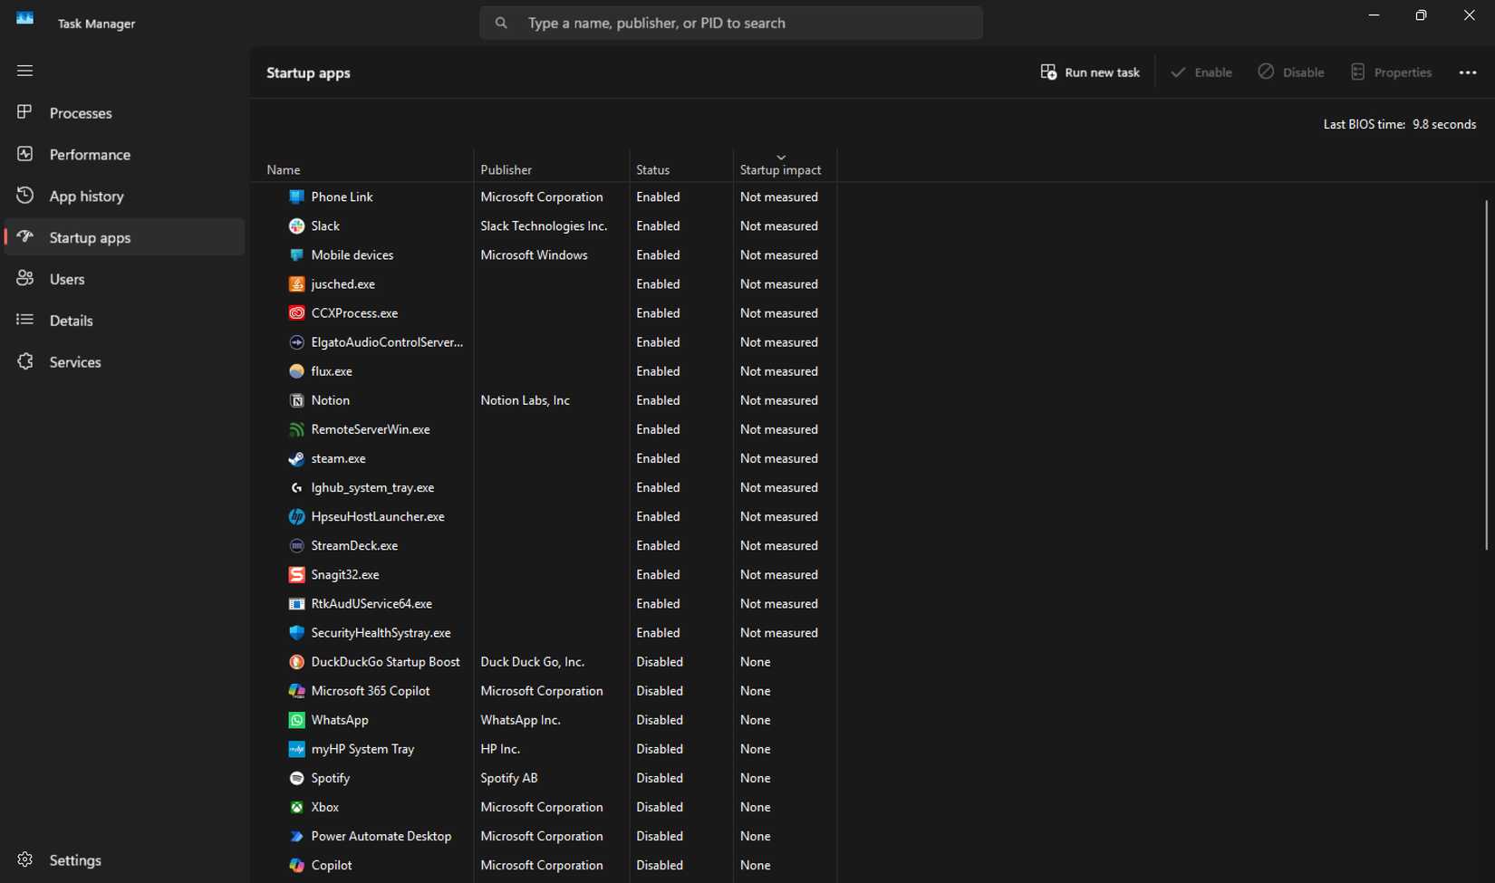The width and height of the screenshot is (1495, 883).
Task: Click the Properties button
Action: (1392, 72)
